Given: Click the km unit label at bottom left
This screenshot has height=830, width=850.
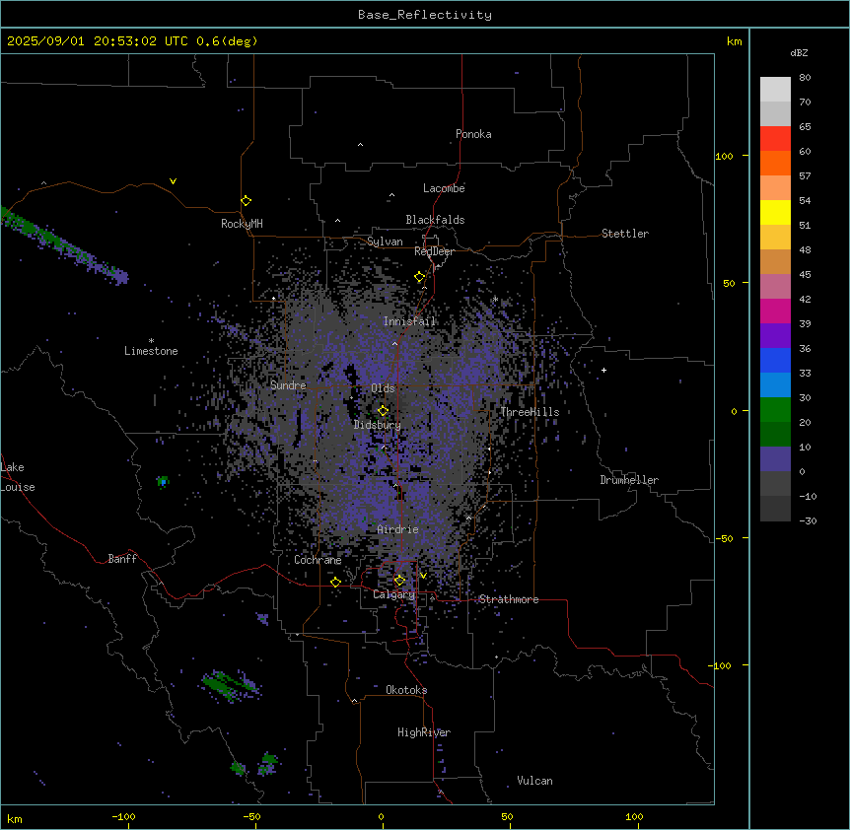Looking at the screenshot, I should [15, 819].
